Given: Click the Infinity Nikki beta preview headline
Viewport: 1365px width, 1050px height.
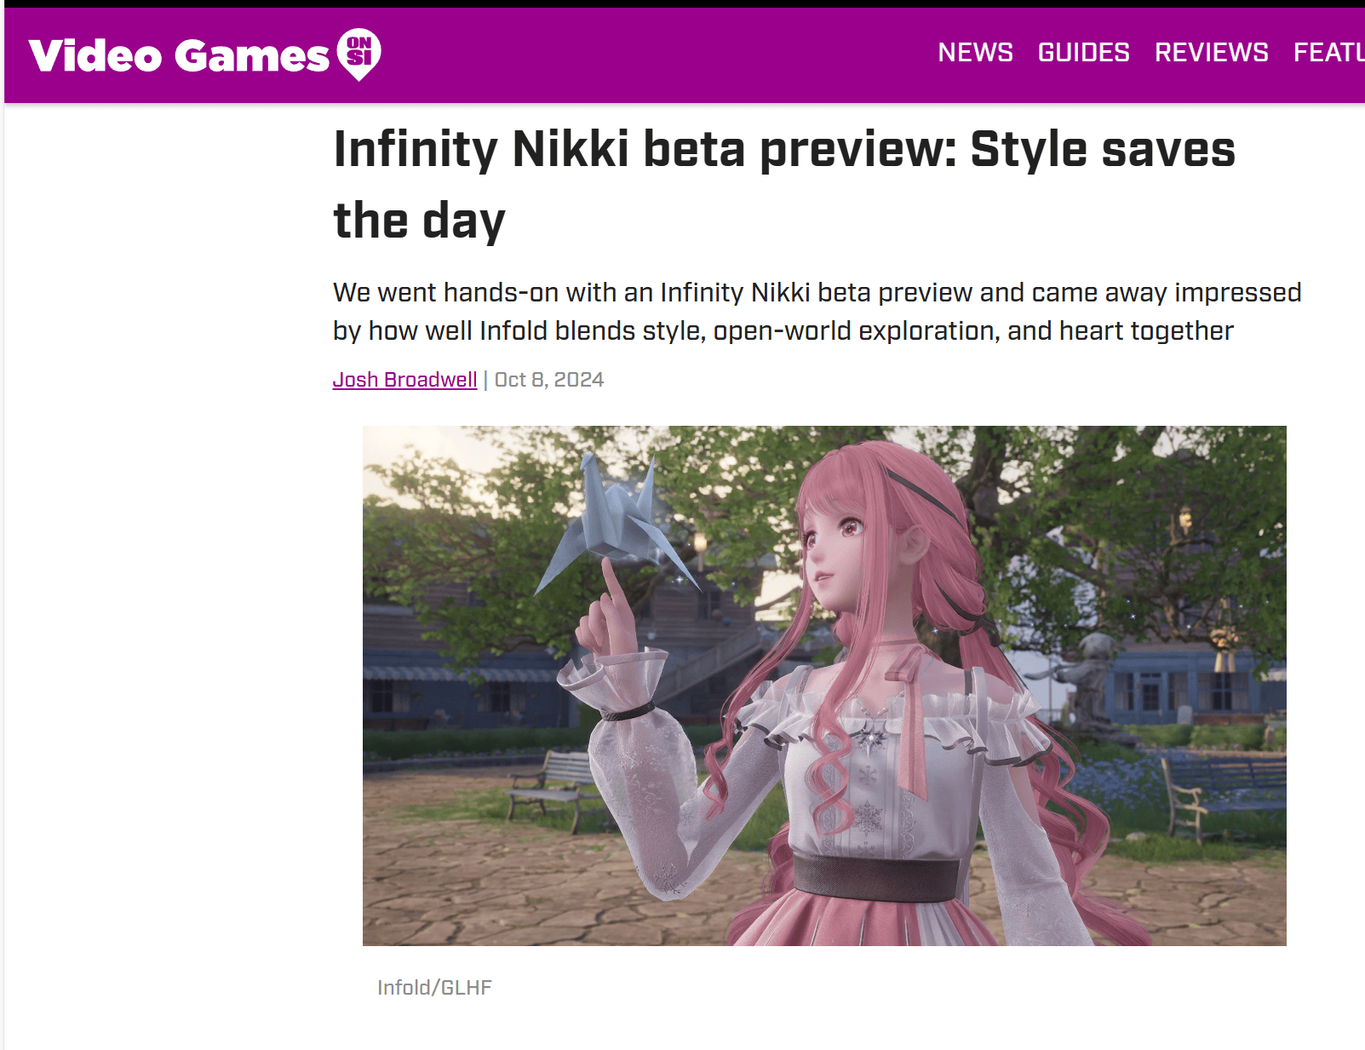Looking at the screenshot, I should pyautogui.click(x=783, y=185).
